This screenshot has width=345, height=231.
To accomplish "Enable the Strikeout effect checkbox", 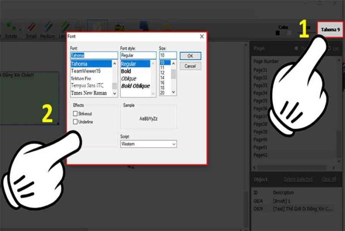I will point(75,114).
